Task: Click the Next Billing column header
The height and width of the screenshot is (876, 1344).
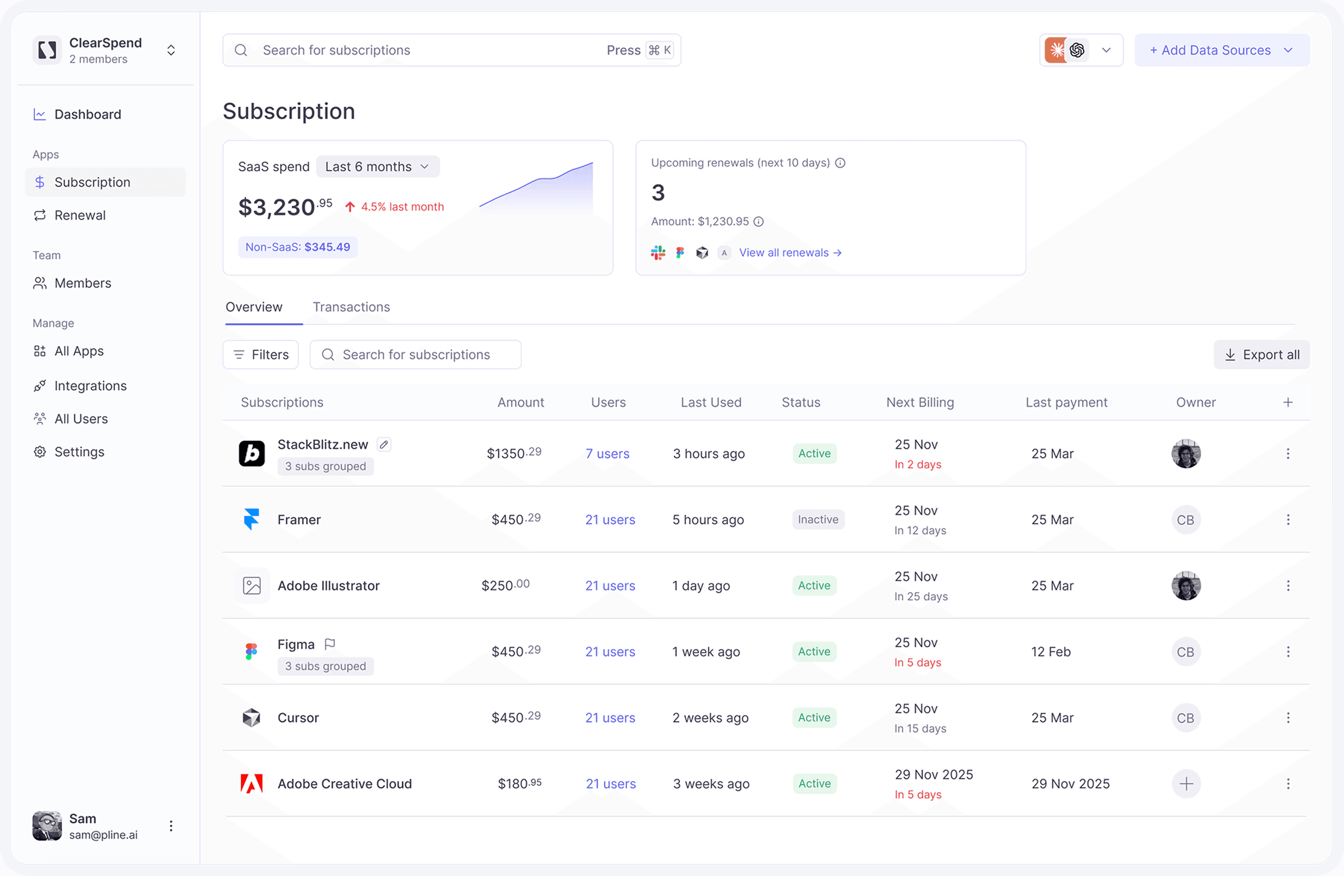Action: pos(920,403)
